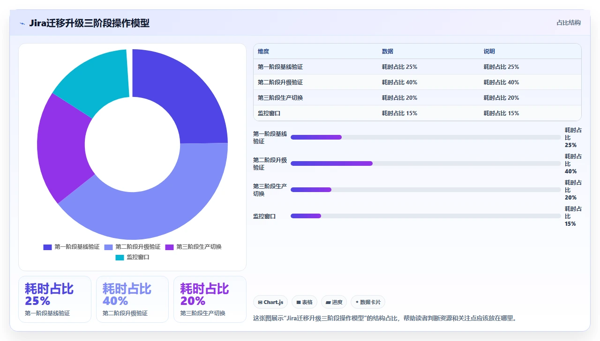The image size is (600, 341).
Task: Click 耗时占比 40% in the 数据 column
Action: coord(399,82)
